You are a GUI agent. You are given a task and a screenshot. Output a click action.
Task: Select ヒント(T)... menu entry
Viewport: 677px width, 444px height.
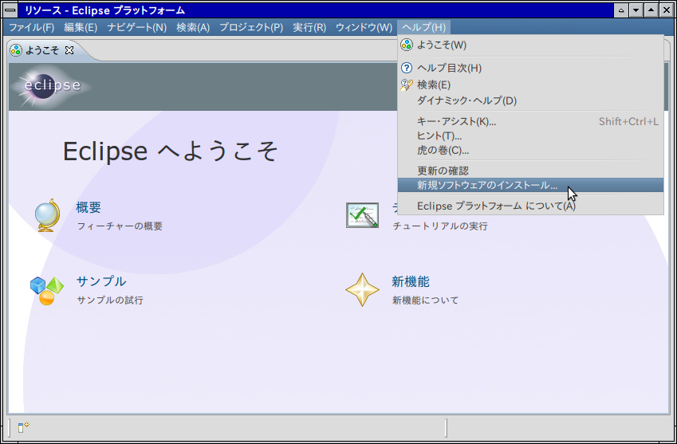(x=530, y=136)
